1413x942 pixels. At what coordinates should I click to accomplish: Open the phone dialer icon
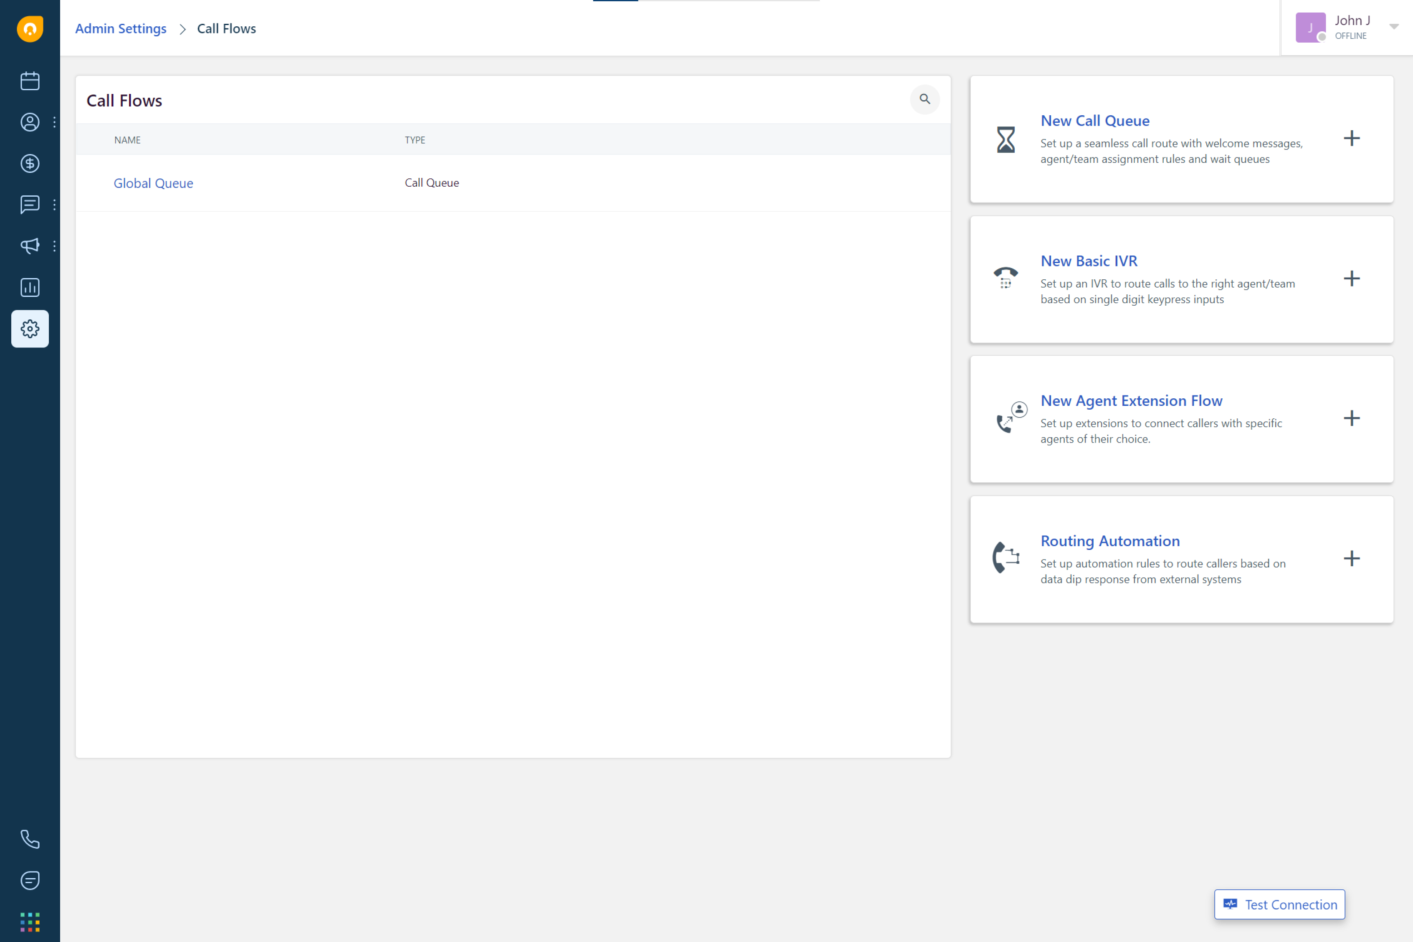[30, 839]
